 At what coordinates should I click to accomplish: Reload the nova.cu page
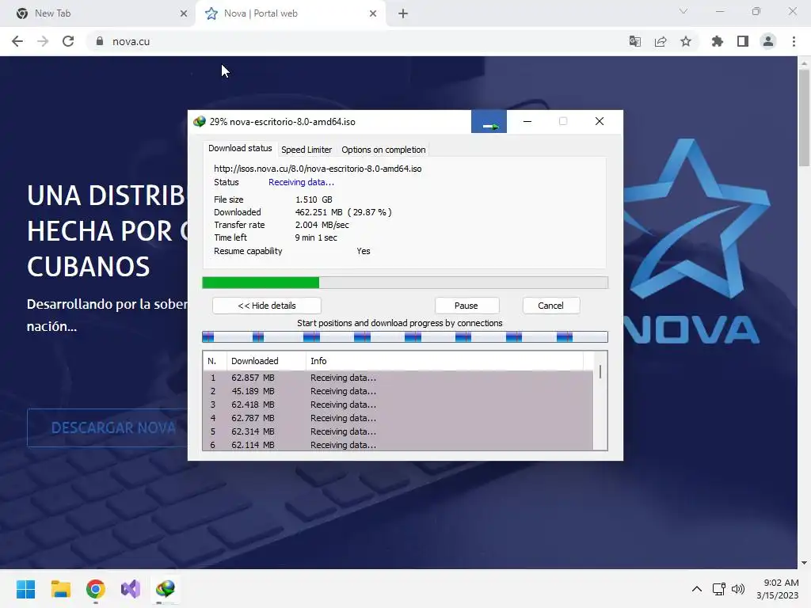point(68,41)
